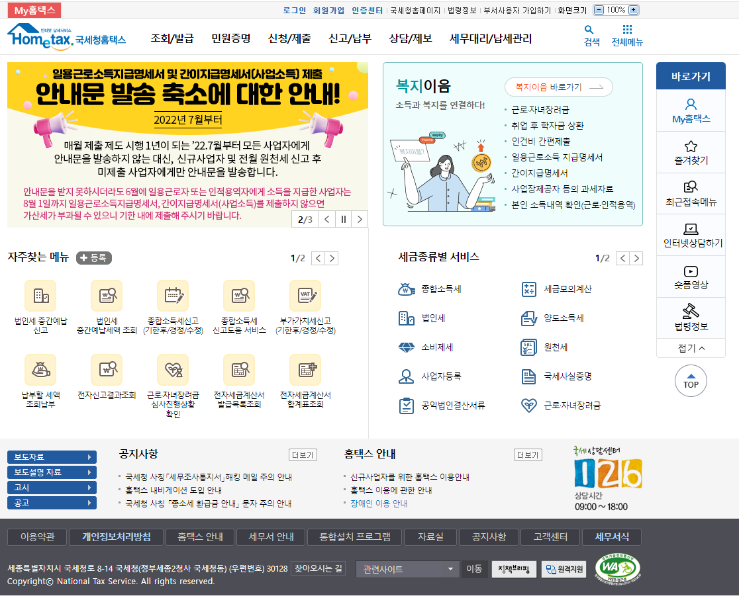Collapse the sidebar with 접기
The image size is (739, 606).
[691, 348]
